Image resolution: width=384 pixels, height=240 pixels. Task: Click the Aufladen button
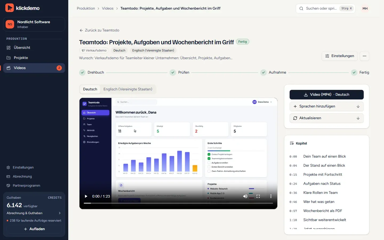34,229
